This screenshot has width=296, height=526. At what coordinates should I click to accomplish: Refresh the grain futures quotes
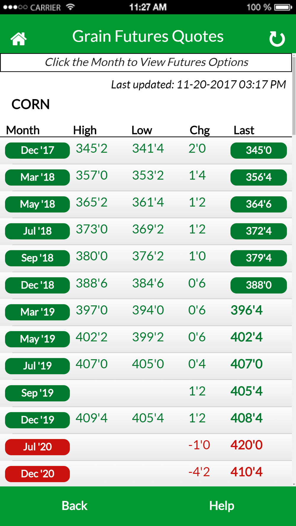point(277,39)
